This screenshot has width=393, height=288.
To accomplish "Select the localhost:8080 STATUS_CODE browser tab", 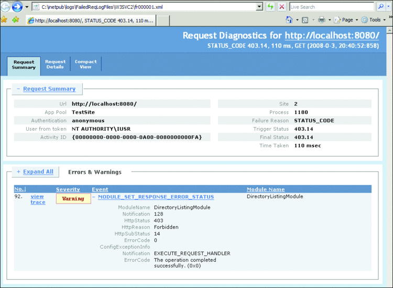I will (x=91, y=20).
